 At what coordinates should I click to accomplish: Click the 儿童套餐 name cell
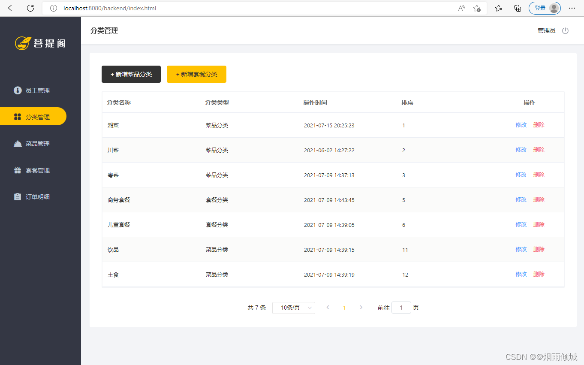[x=119, y=225]
